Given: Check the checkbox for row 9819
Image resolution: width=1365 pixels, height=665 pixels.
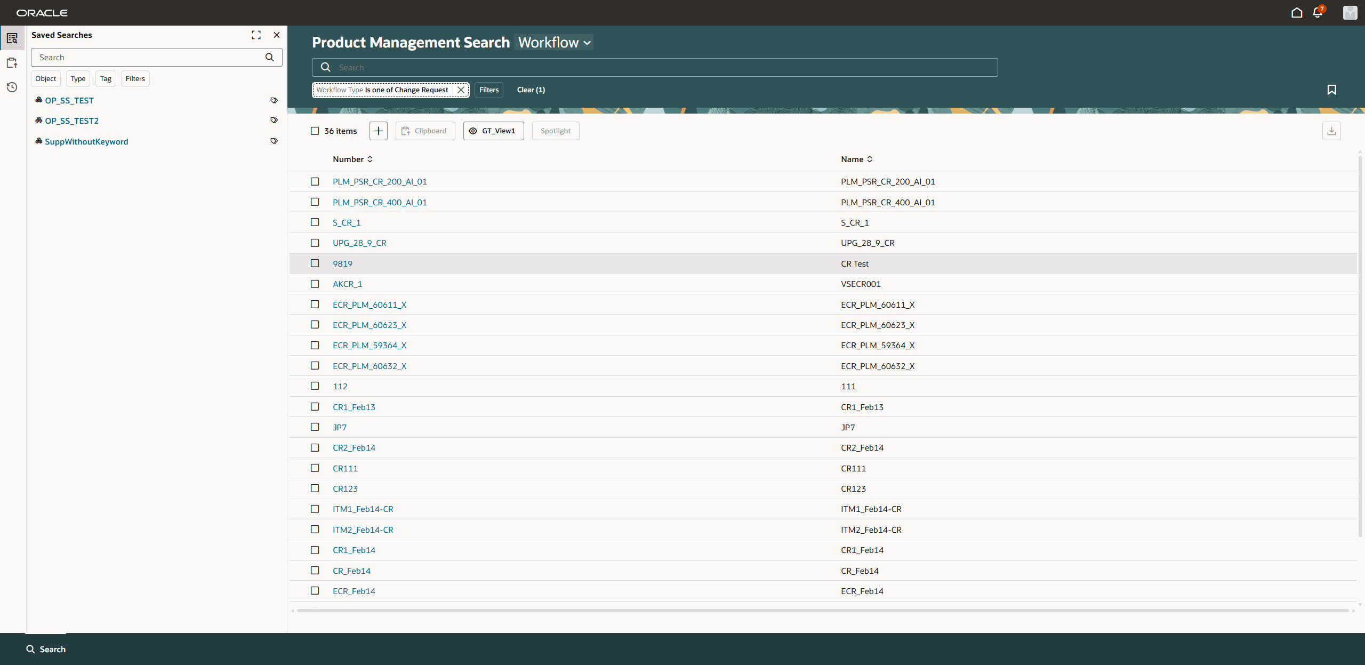Looking at the screenshot, I should (x=315, y=263).
